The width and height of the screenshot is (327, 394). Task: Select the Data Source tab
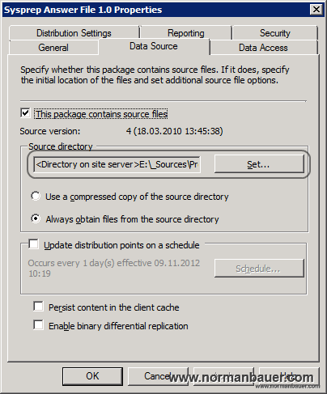point(154,46)
